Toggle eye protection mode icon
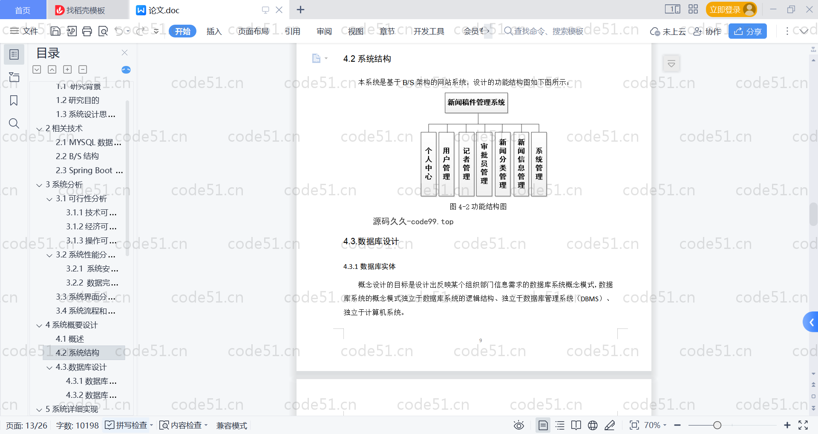The image size is (818, 434). [519, 425]
